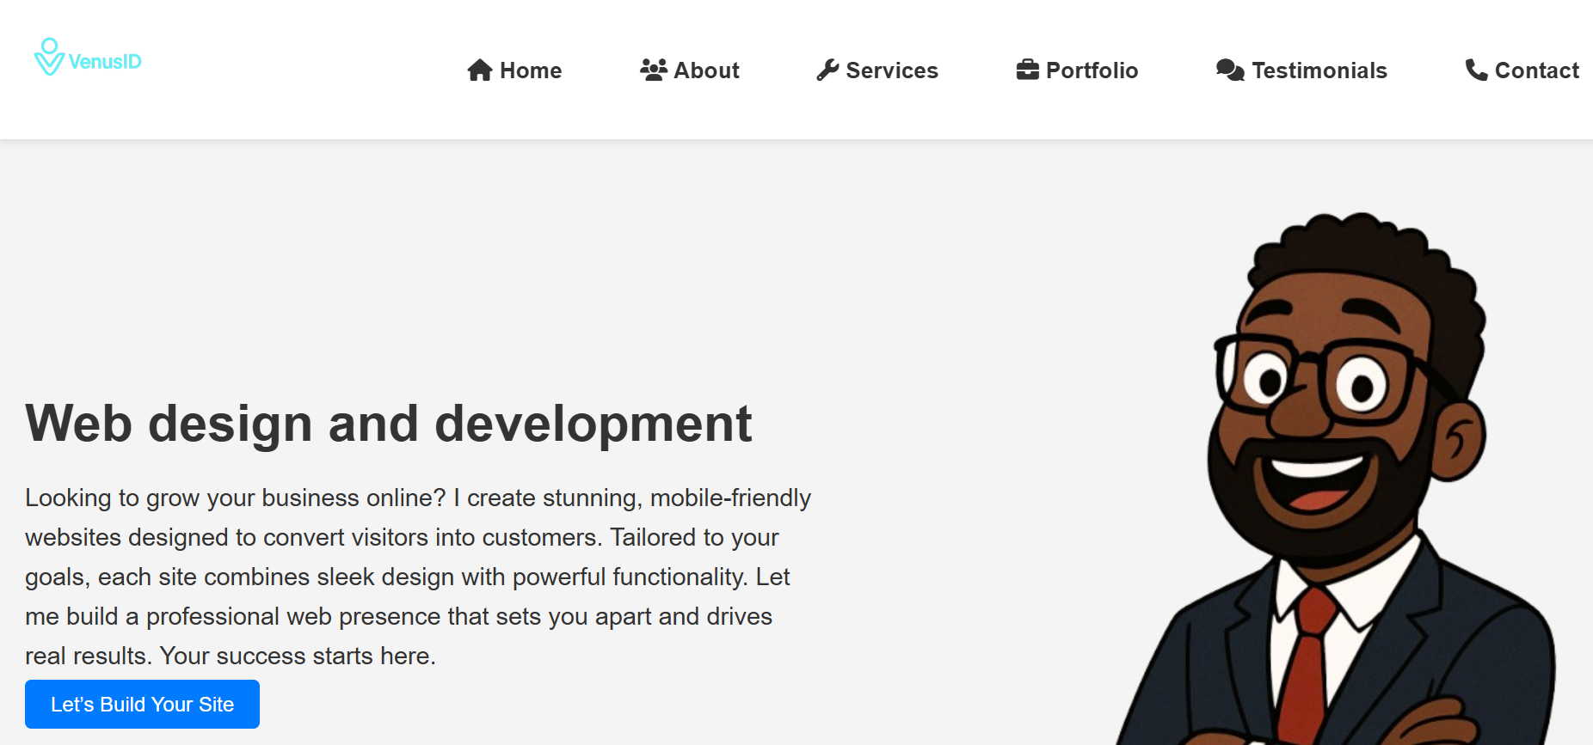Click the speech bubbles icon beside Testimonials
This screenshot has height=745, width=1593.
(1230, 70)
